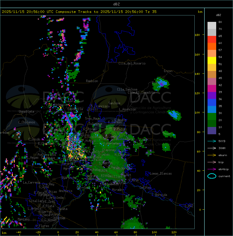Image resolution: width=233 pixels, height=236 pixels.
Task: Click the 'TUNUYAN' map label
Action: [x=59, y=218]
